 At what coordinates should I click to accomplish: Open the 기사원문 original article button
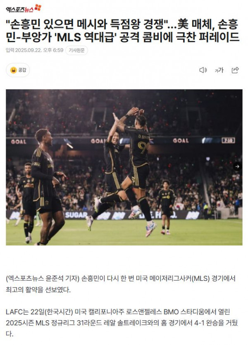(x=76, y=50)
